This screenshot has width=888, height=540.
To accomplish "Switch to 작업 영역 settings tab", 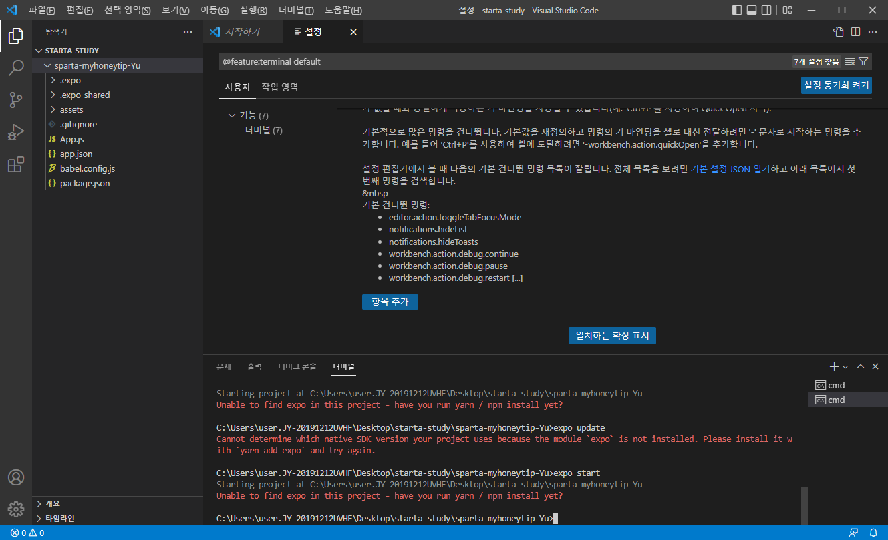I will pyautogui.click(x=280, y=87).
